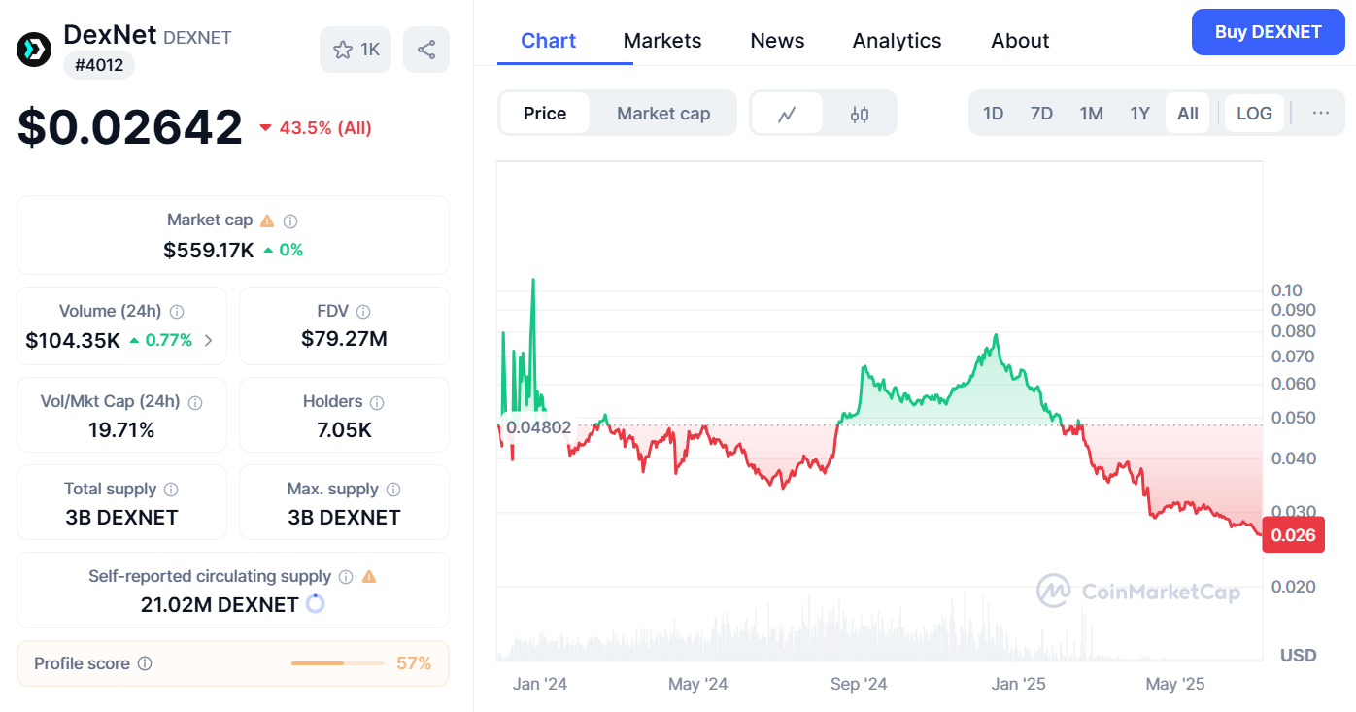Image resolution: width=1356 pixels, height=712 pixels.
Task: Set chart range to 1Y
Action: (1140, 114)
